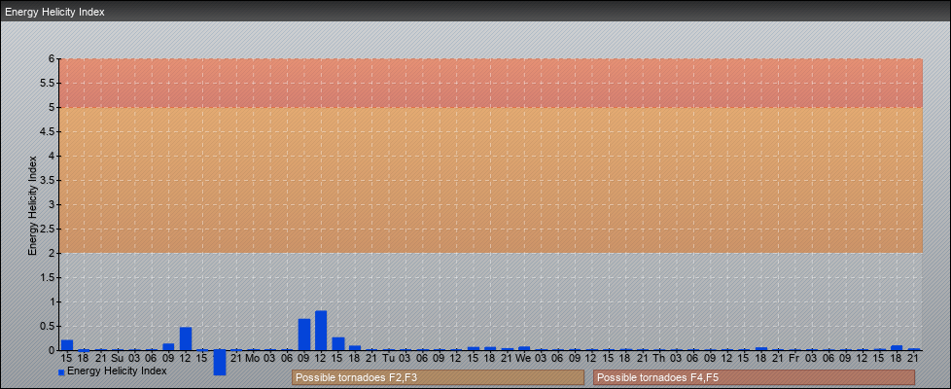
Task: Click the second-tallest bar above Monday's 09 label
Action: coord(303,335)
